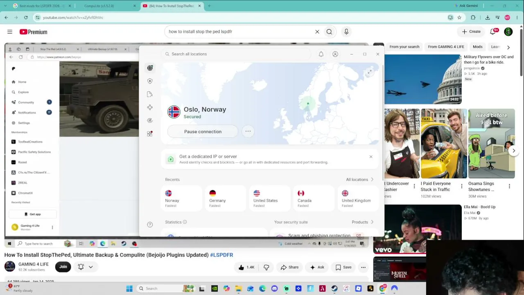Click the Ask button under video
Screen dimensions: 524x295
pos(317,267)
